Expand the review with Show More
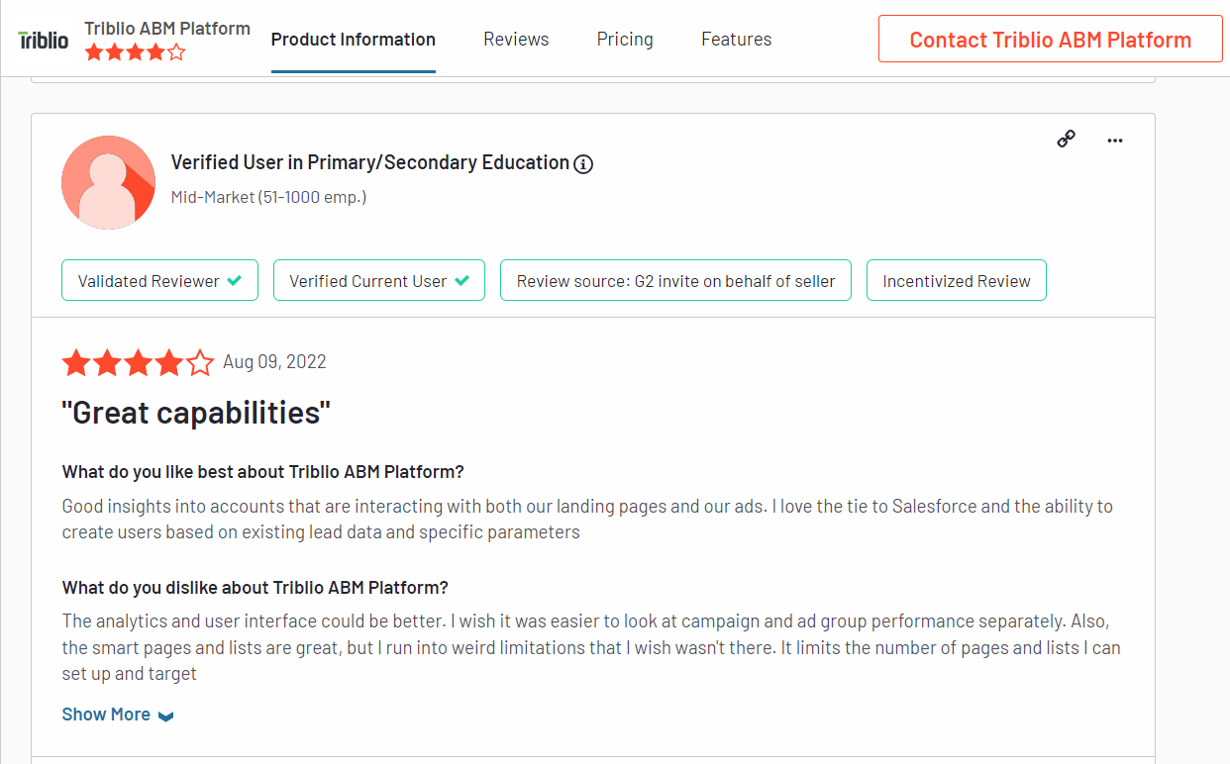 tap(107, 715)
